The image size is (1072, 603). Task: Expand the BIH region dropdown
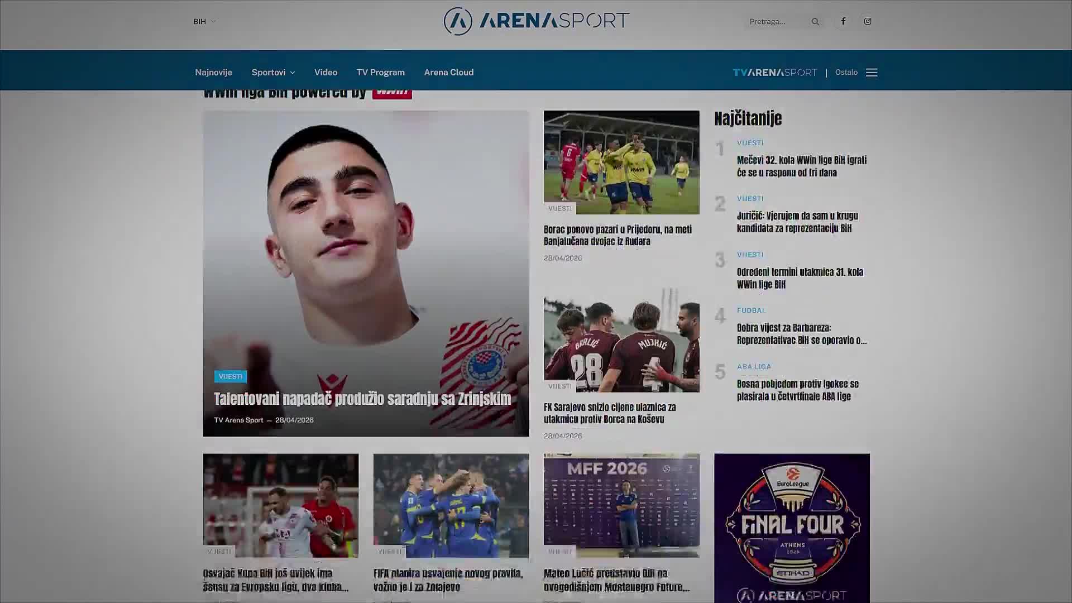click(x=204, y=22)
